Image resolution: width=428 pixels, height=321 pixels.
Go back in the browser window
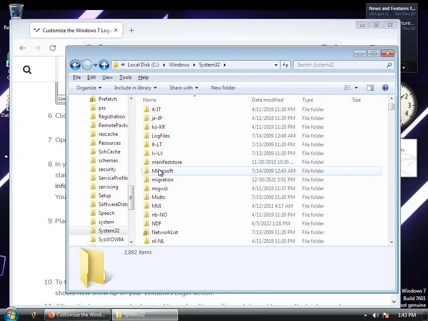pyautogui.click(x=23, y=48)
